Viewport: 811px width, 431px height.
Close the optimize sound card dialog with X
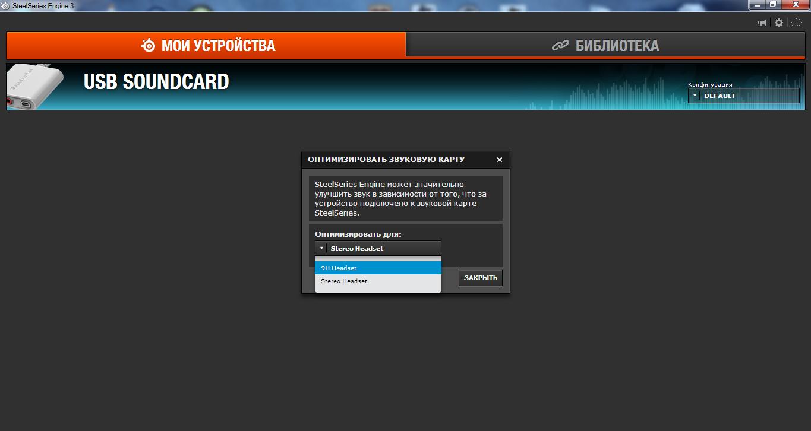pos(500,160)
